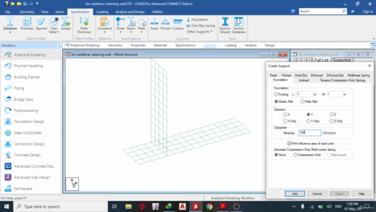The height and width of the screenshot is (212, 376).
Task: Expand the Plate specifications dropdown arrow
Action: click(x=142, y=32)
